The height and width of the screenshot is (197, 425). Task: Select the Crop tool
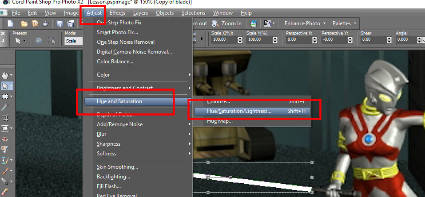(4, 118)
